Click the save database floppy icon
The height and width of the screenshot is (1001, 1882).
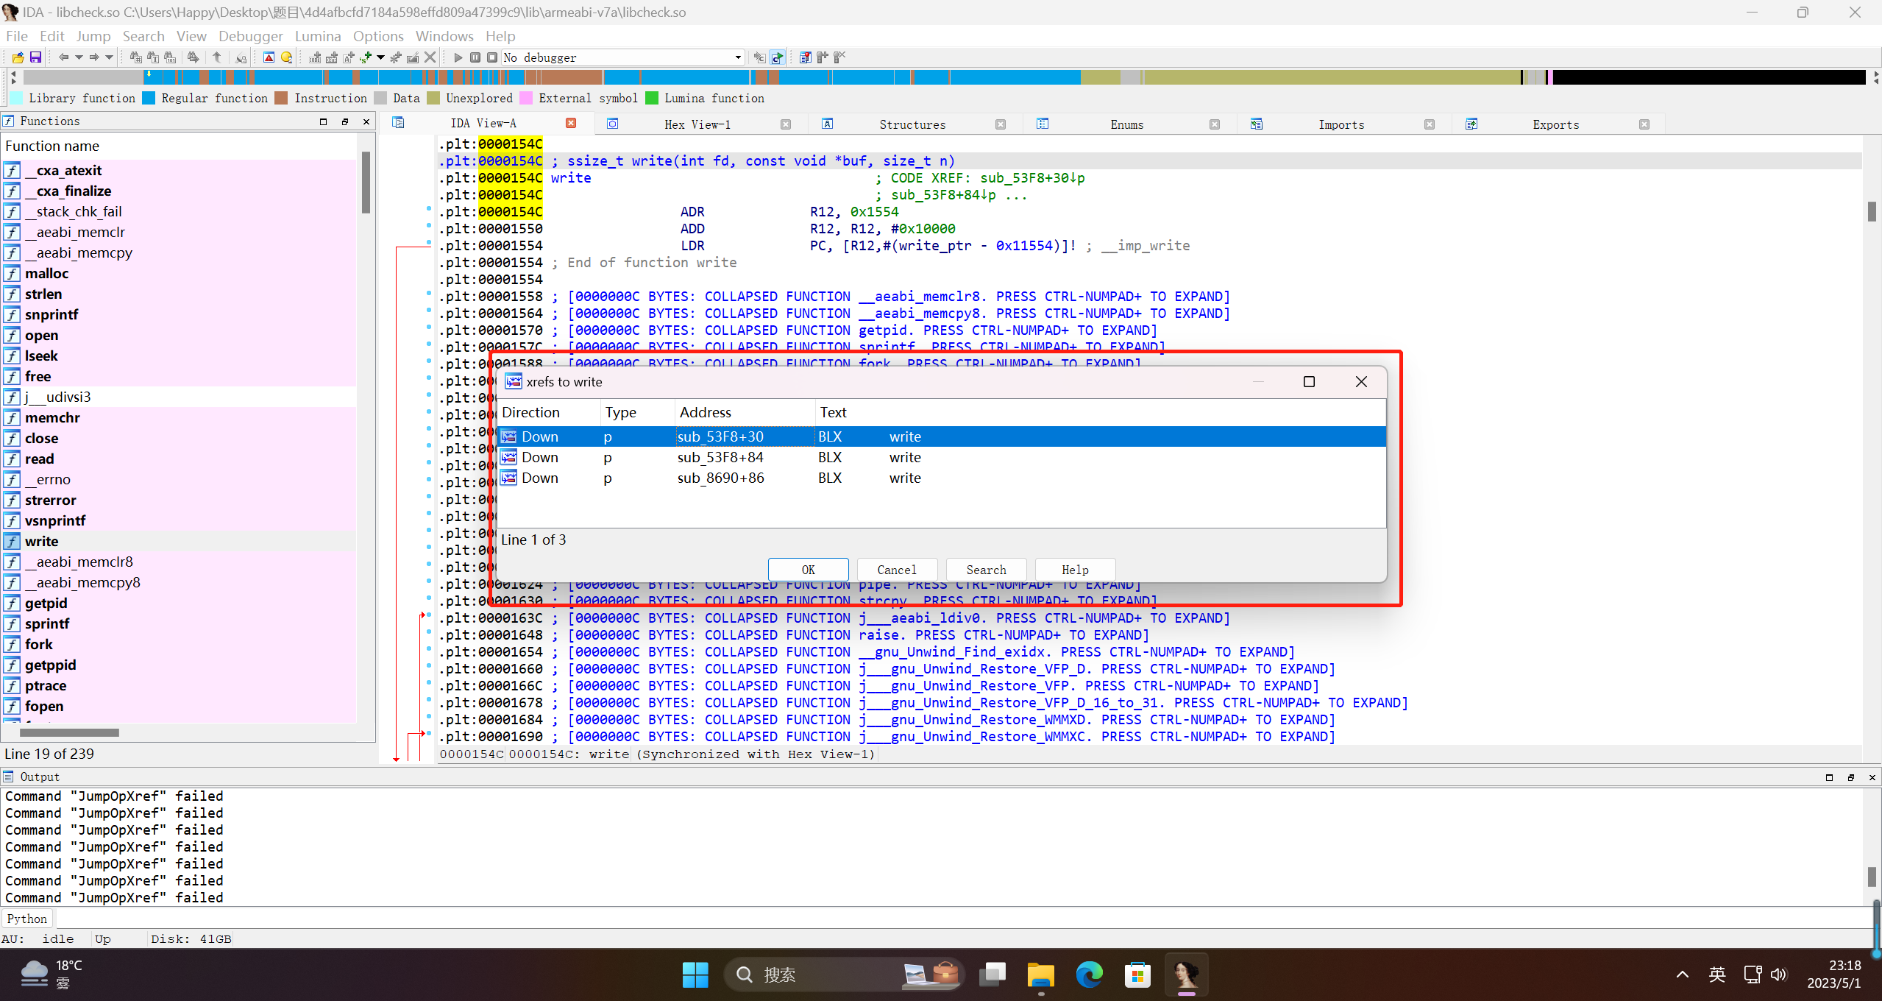click(x=35, y=57)
